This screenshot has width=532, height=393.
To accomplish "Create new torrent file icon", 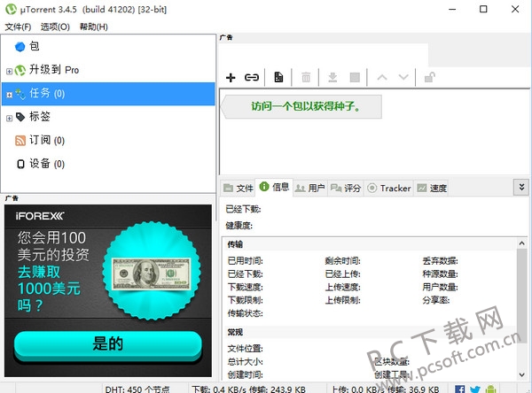I will pos(278,77).
